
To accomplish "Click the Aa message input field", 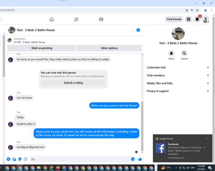I will (x=80, y=159).
